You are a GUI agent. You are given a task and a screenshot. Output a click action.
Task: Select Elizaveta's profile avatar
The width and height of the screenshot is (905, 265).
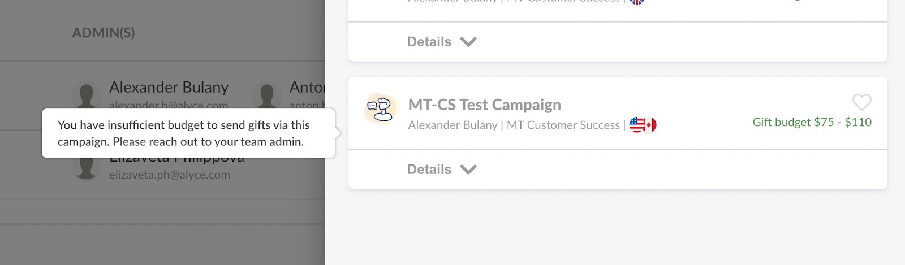[x=87, y=168]
